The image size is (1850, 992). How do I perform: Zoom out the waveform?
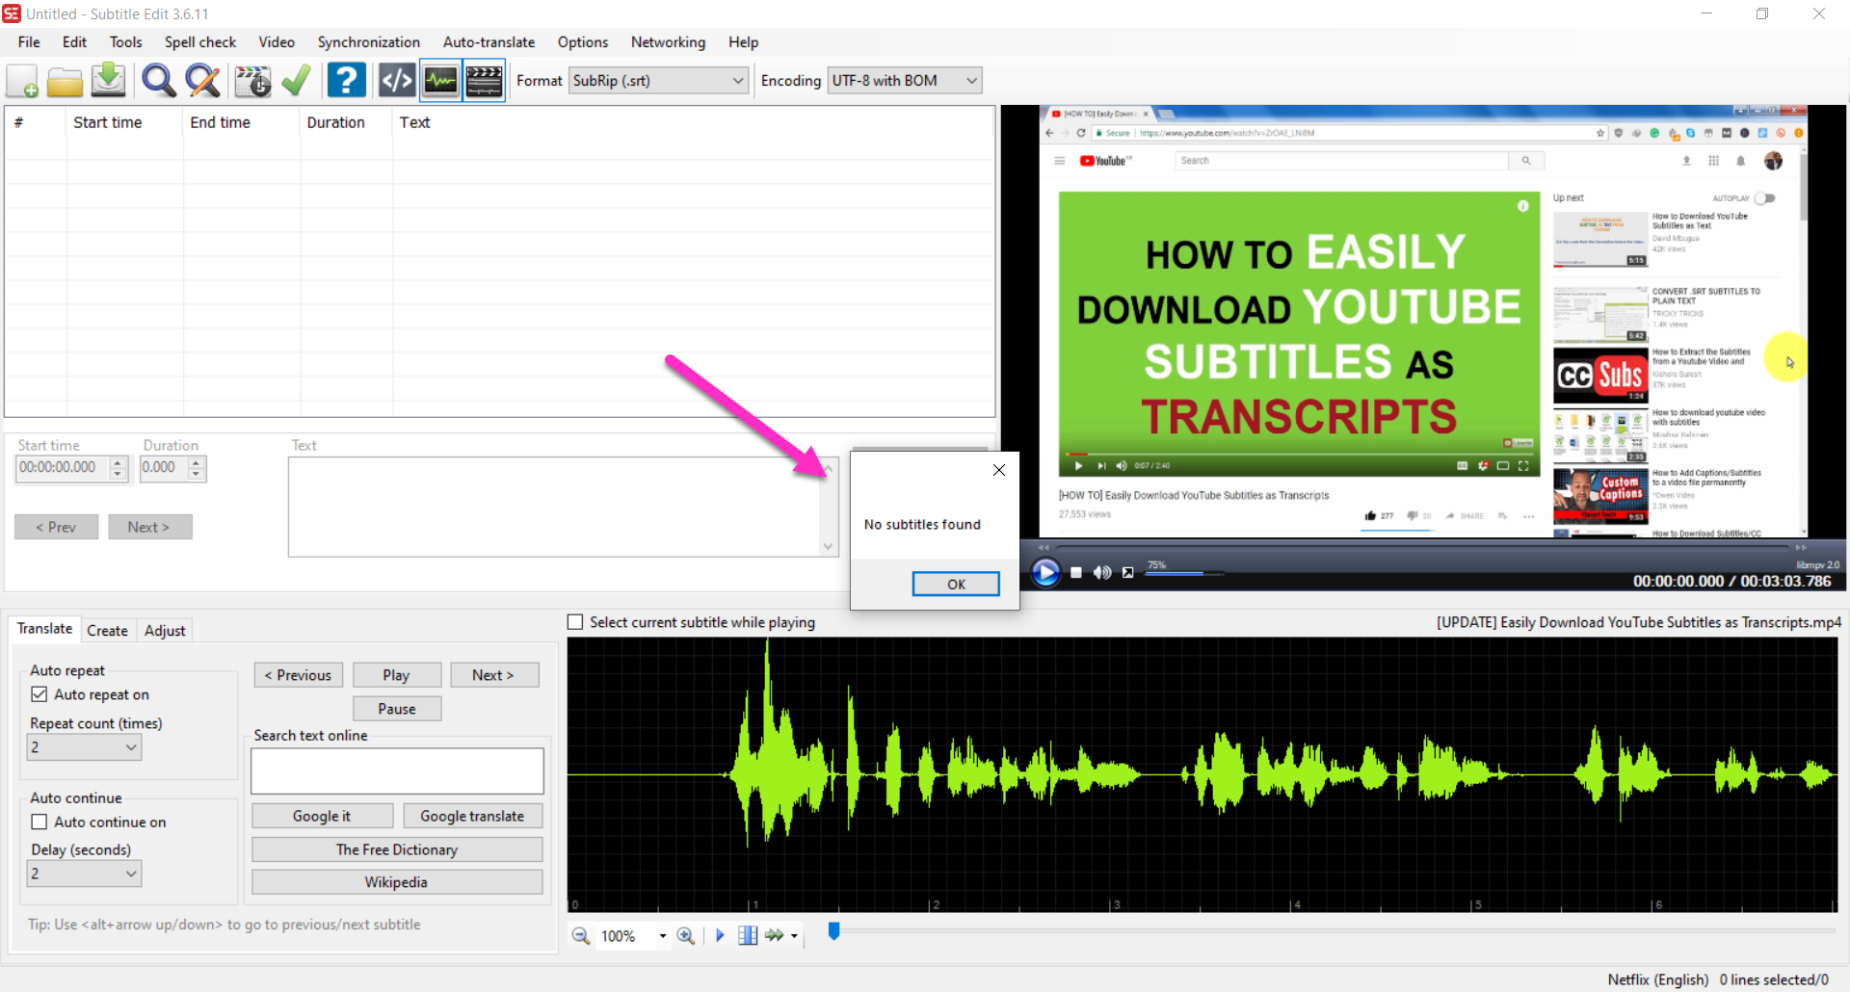[x=581, y=935]
